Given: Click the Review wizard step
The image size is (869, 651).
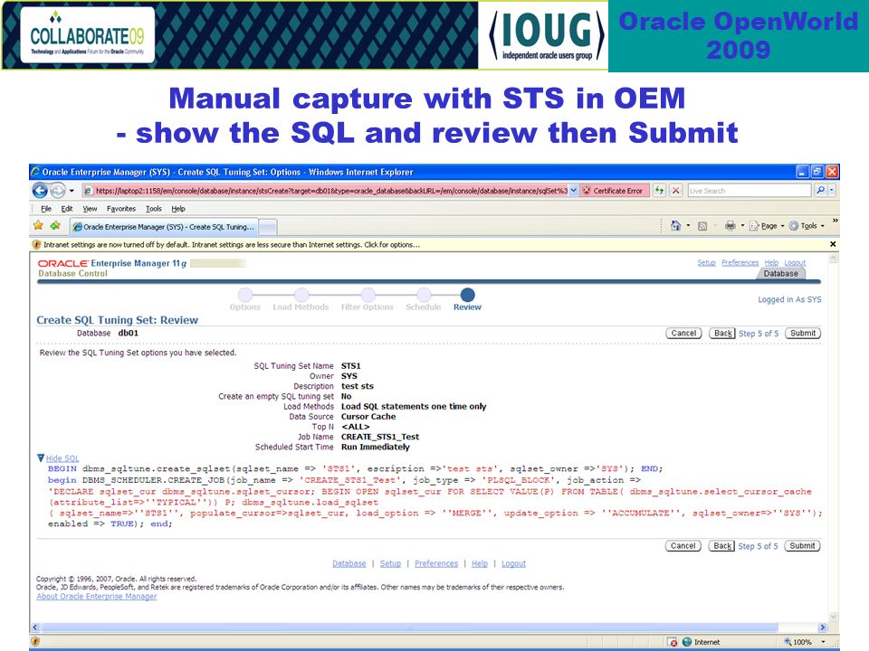Looking at the screenshot, I should point(467,300).
